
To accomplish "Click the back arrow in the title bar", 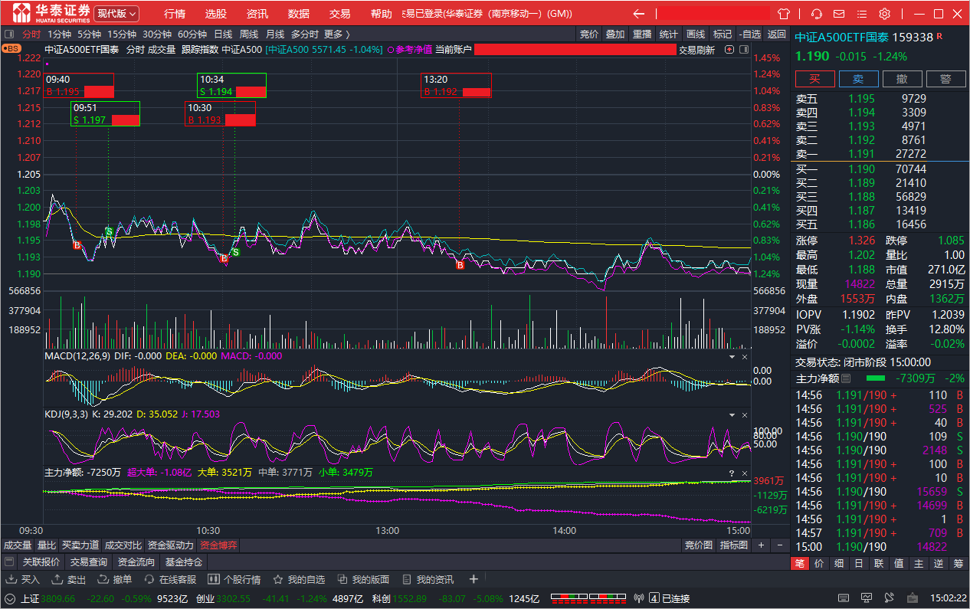I will [x=638, y=14].
